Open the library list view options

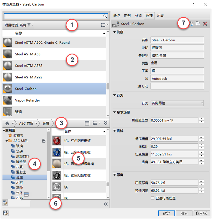point(96,123)
